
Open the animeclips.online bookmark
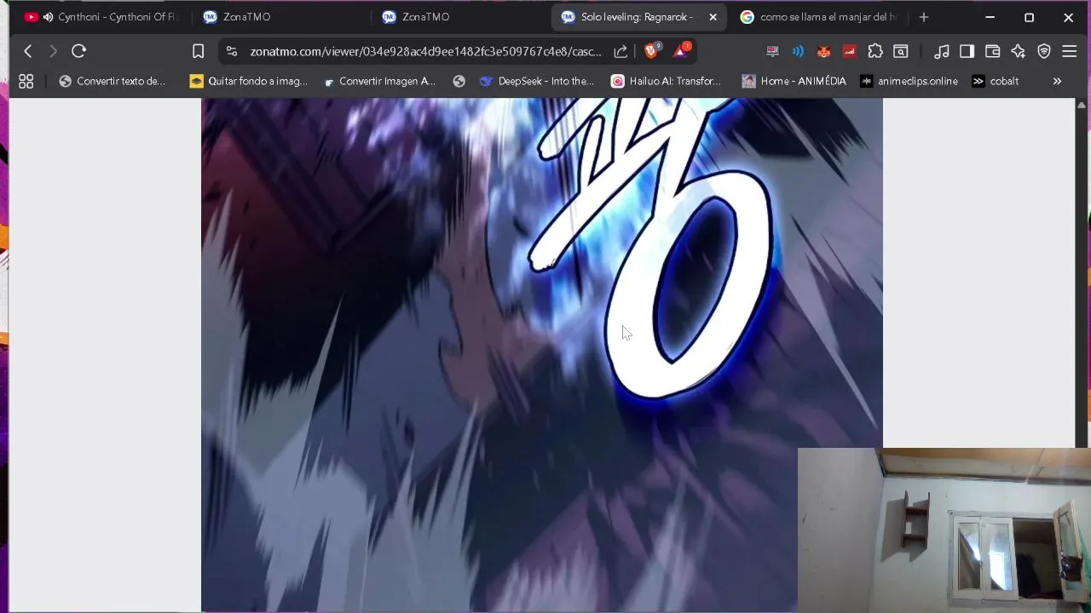(x=909, y=81)
